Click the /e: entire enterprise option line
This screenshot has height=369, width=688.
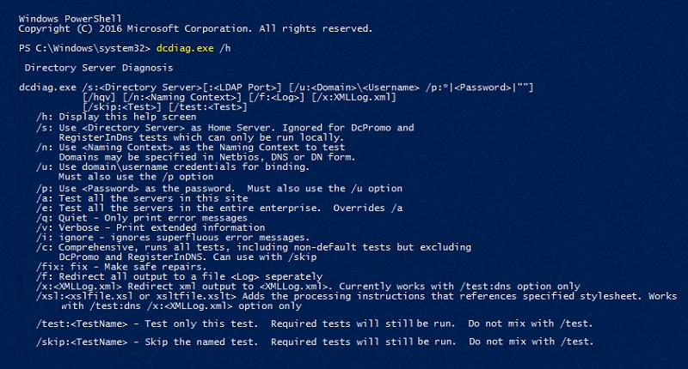(x=219, y=208)
